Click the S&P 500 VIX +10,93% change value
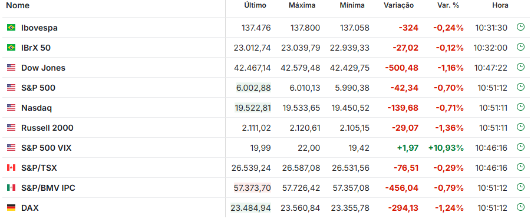The height and width of the screenshot is (222, 531). [x=446, y=148]
